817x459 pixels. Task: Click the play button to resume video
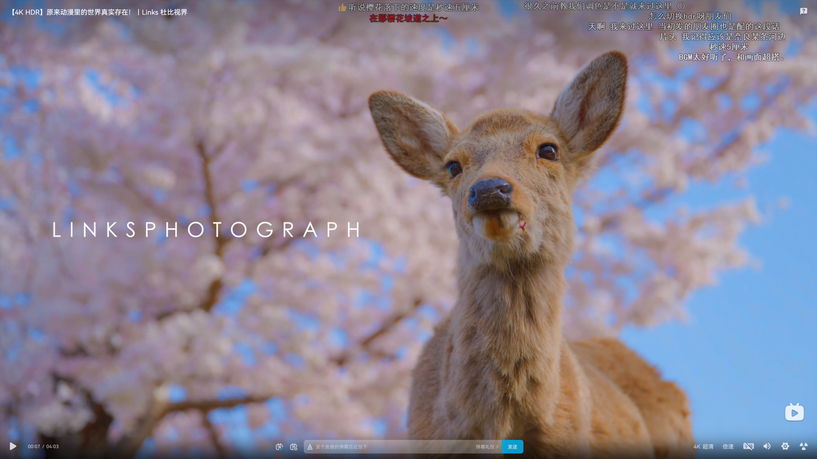coord(13,446)
